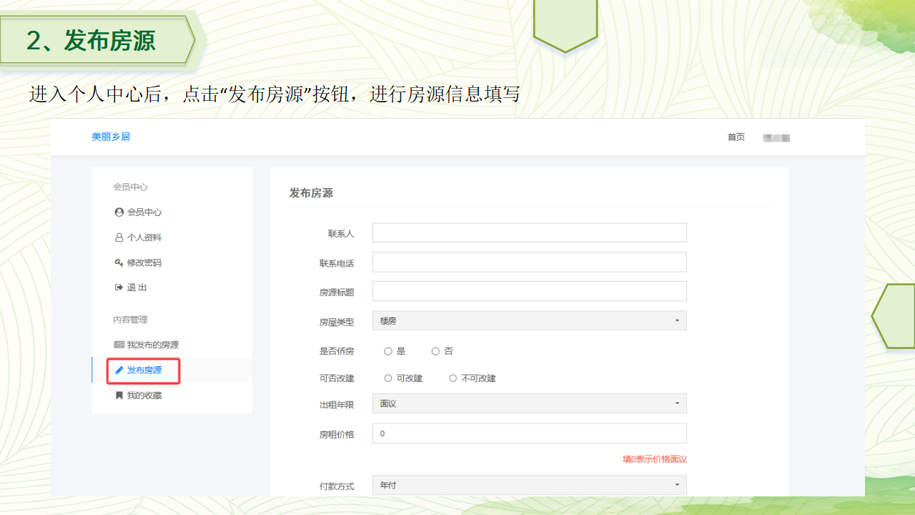Open the 付款方式 dropdown showing 年付
This screenshot has width=915, height=515.
tap(529, 485)
